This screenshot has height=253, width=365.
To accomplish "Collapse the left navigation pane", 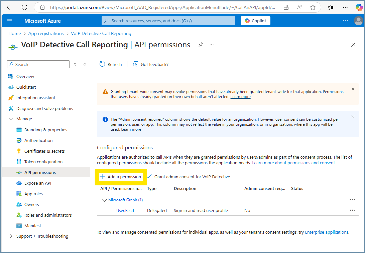I will tap(85, 64).
